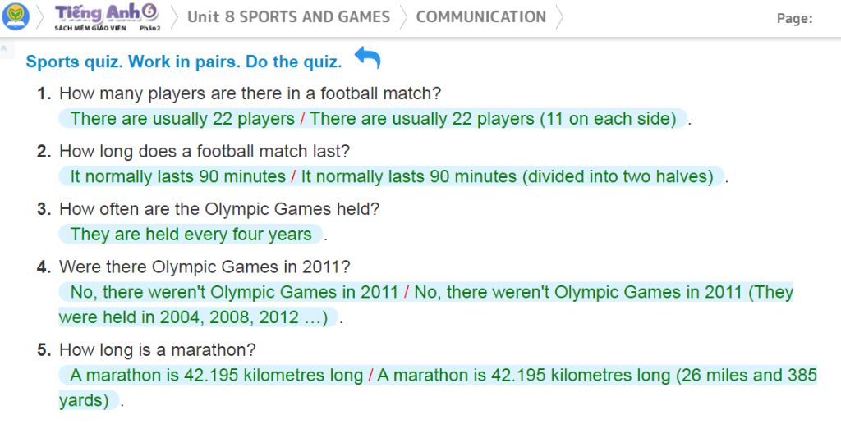
Task: Click the marathon 42.195 kilometres answer
Action: [x=438, y=388]
